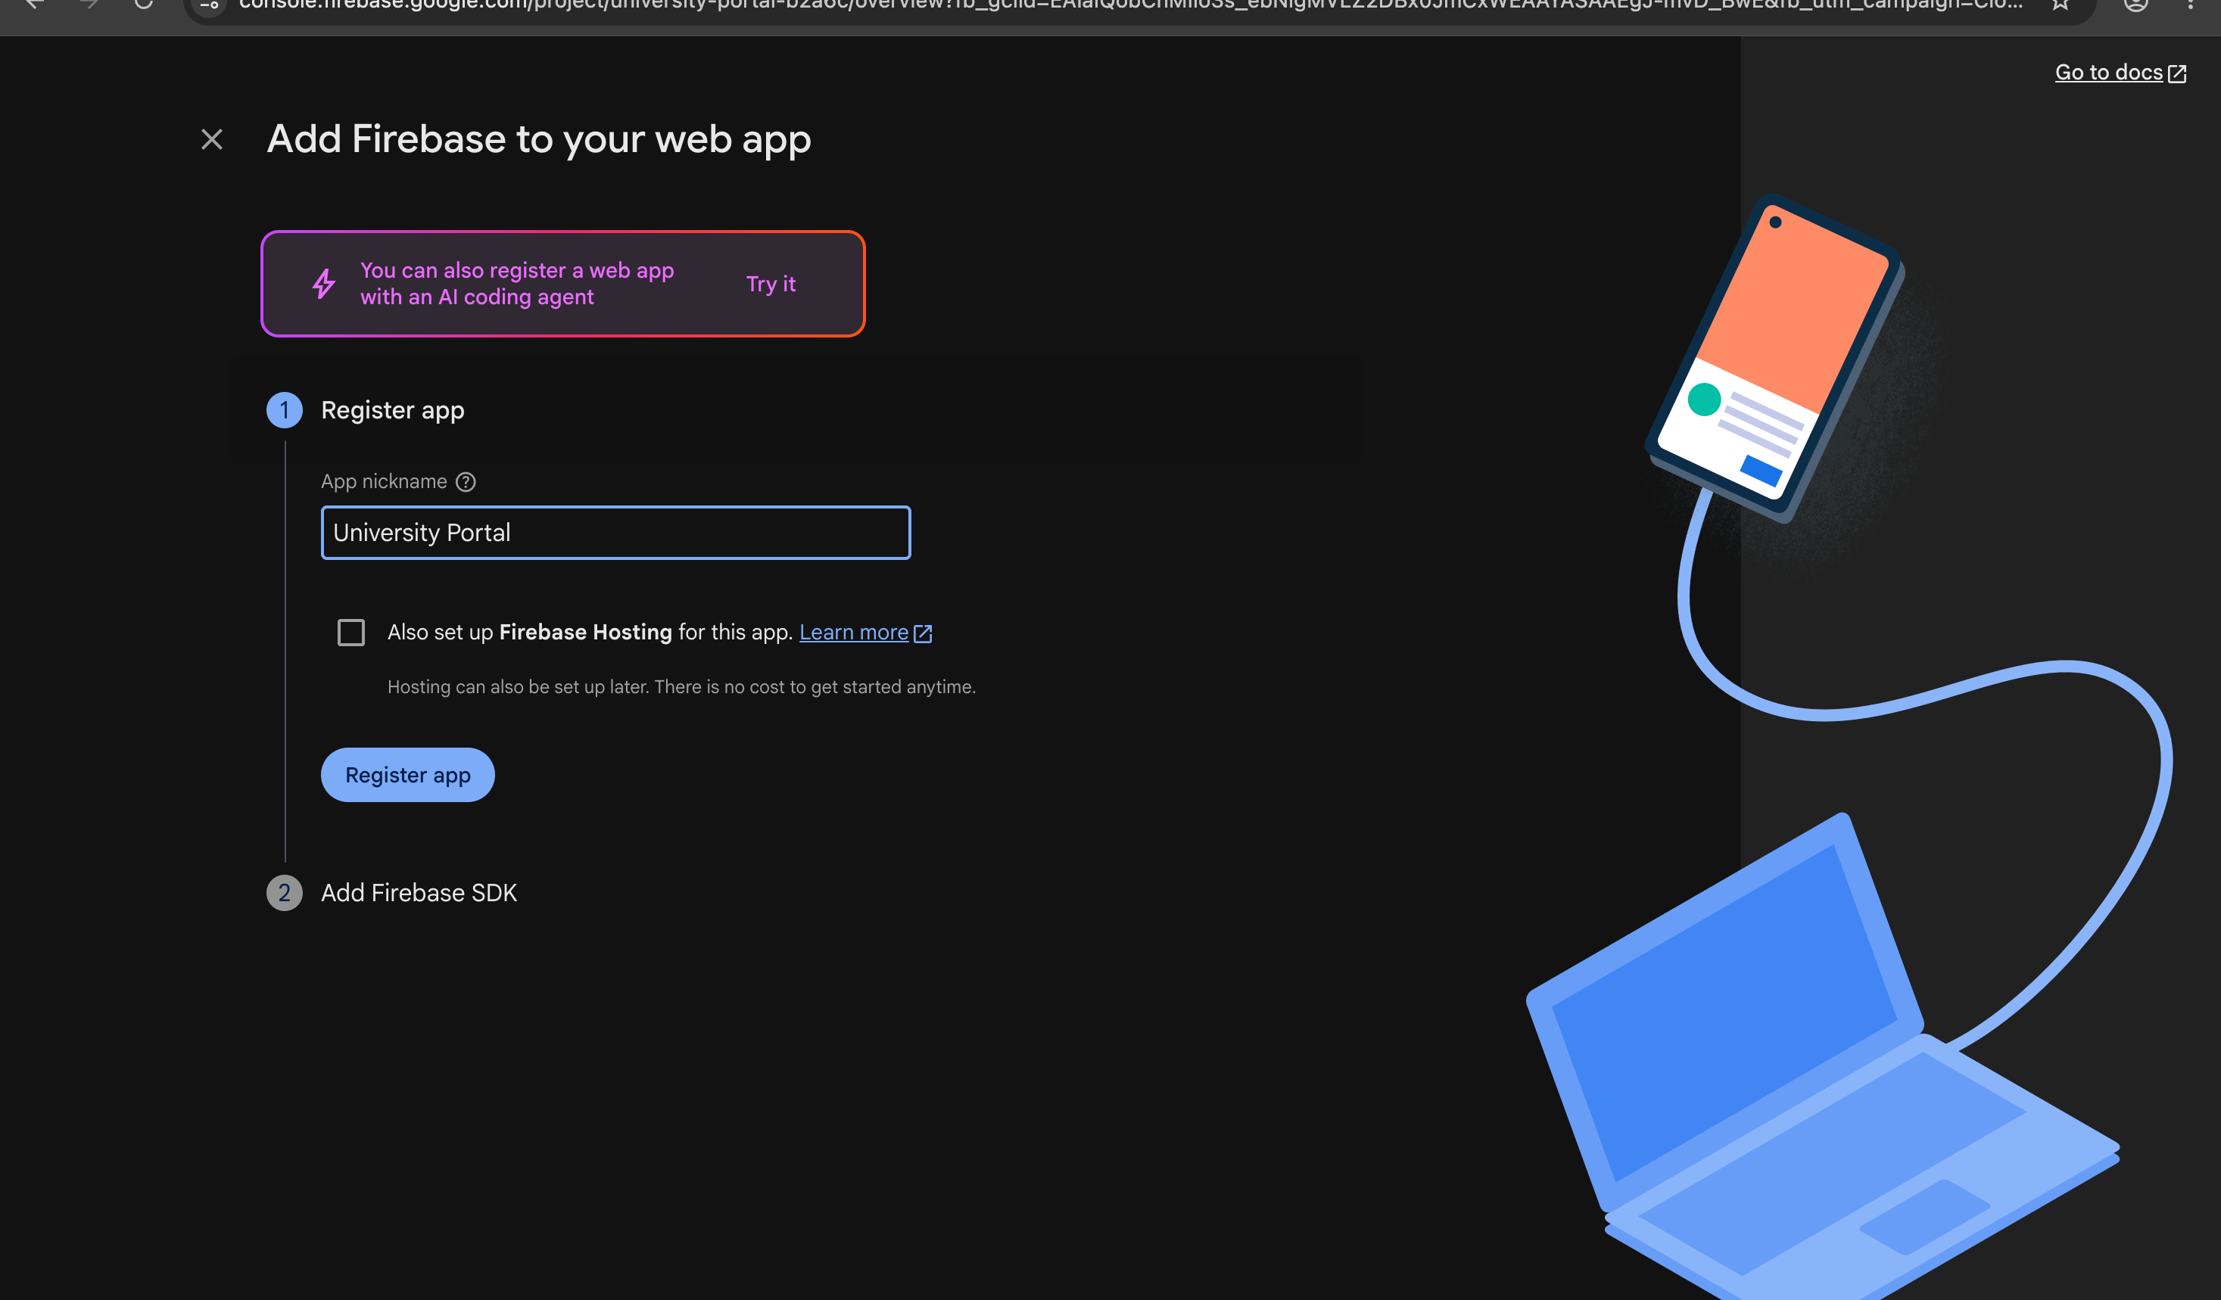The image size is (2221, 1300).
Task: Click the site information icon in address bar
Action: click(x=209, y=5)
